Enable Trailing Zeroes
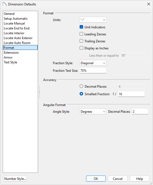The height and width of the screenshot is (185, 153). 81,41
